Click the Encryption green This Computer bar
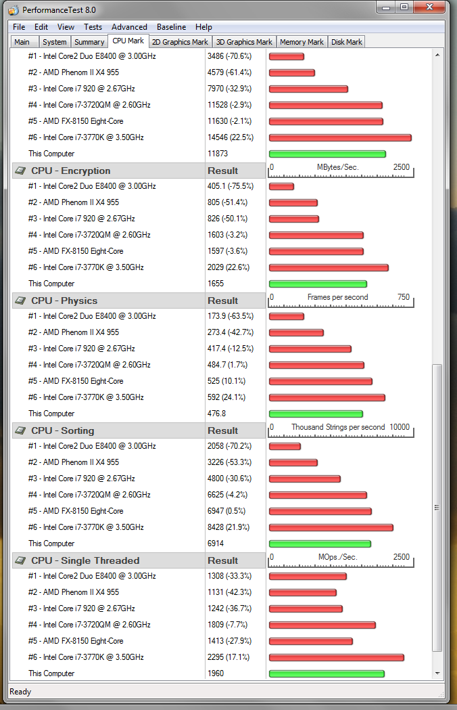Screen dimensions: 457x710 (x=318, y=284)
